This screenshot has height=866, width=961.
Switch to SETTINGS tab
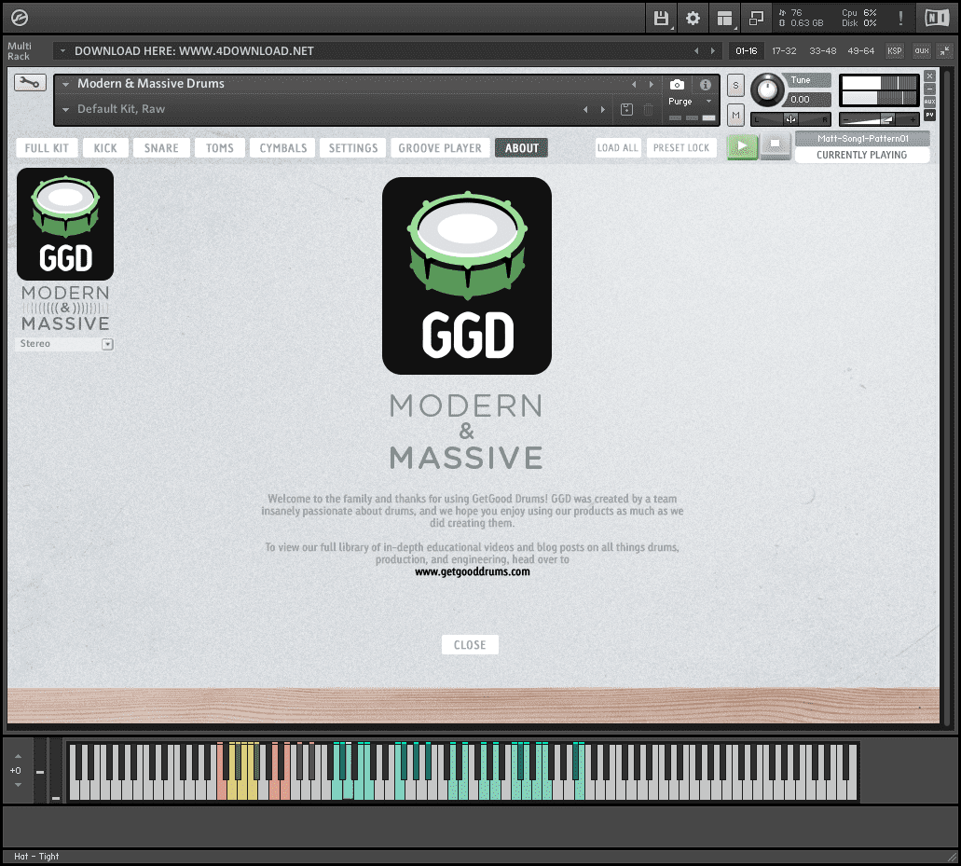353,147
